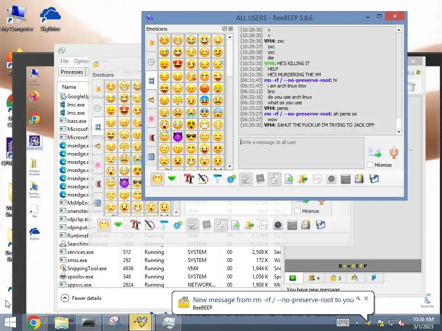This screenshot has width=442, height=331.
Task: Sort by Name column in Task Manager
Action: 69,87
